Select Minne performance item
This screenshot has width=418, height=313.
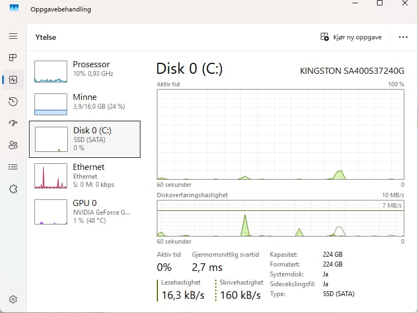pos(85,104)
